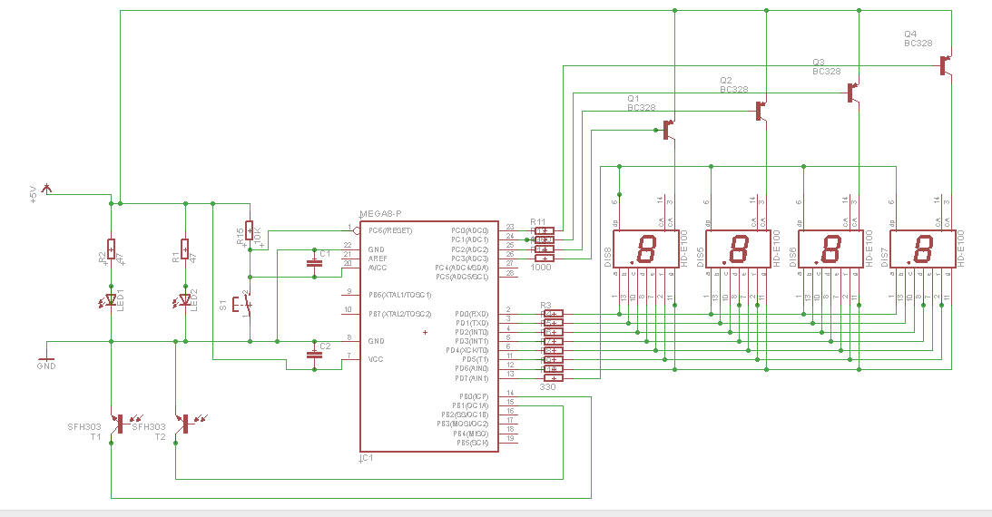
Task: Click the PB1(OC1A) pin label
Action: coord(470,405)
